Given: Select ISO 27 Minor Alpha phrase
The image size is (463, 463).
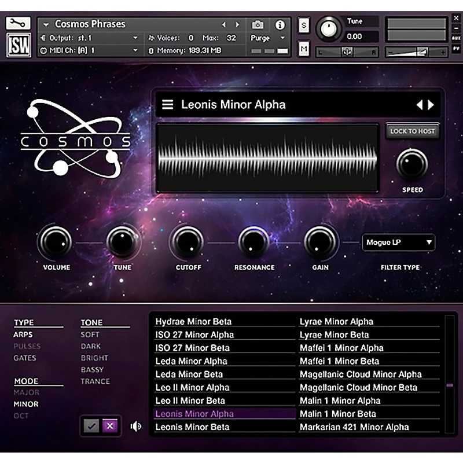Looking at the screenshot, I should tap(225, 335).
